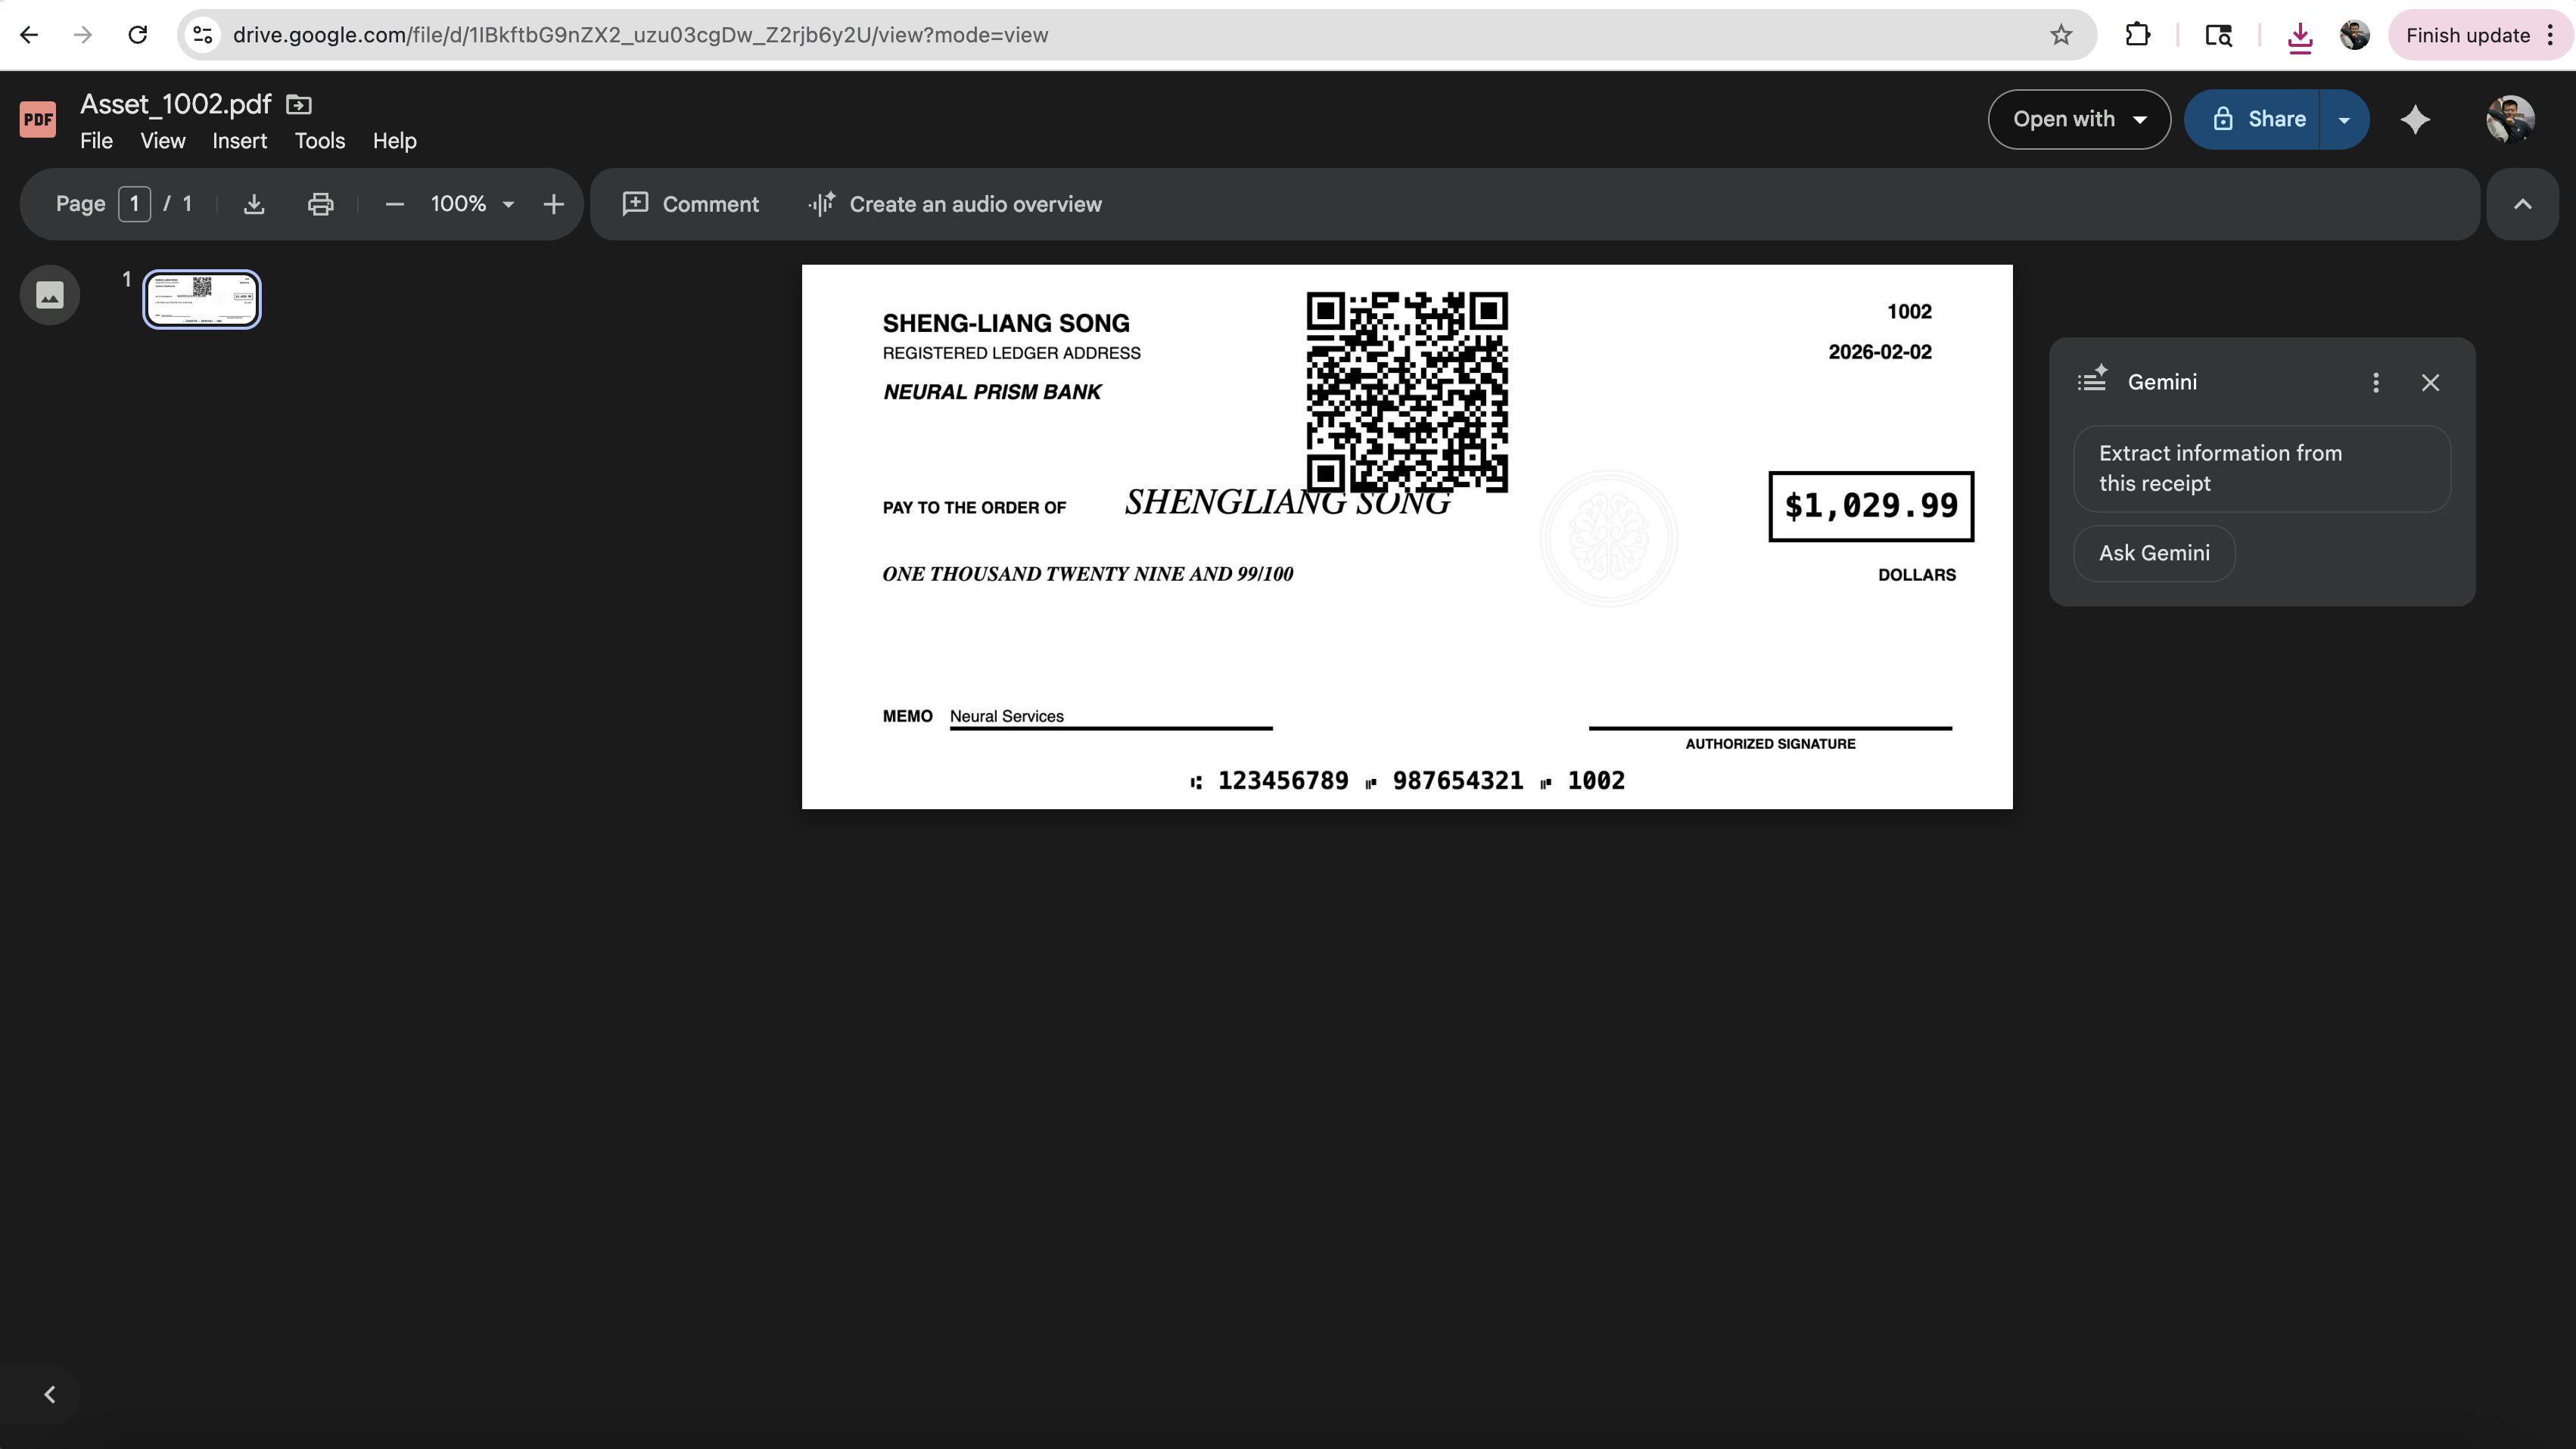The width and height of the screenshot is (2576, 1449).
Task: Expand the Share options arrow
Action: click(x=2344, y=120)
